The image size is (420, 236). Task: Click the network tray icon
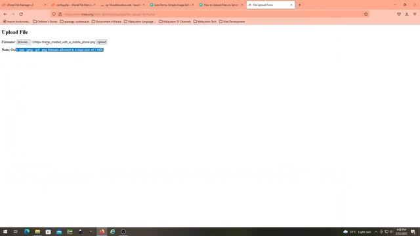(x=387, y=231)
